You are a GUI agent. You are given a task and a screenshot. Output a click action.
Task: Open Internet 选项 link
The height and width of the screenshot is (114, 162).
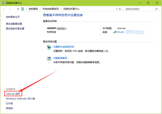tap(13, 94)
